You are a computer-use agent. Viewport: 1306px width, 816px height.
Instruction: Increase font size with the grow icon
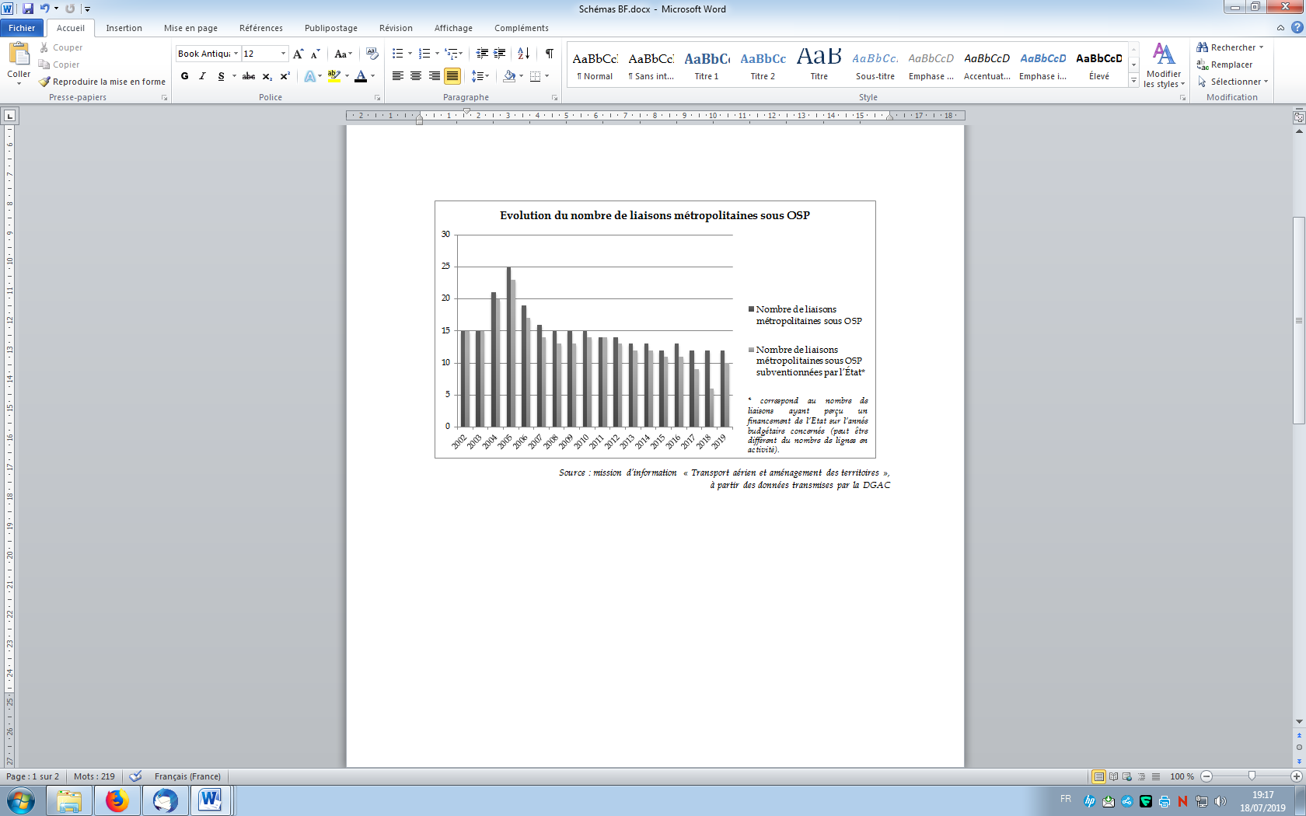(298, 54)
